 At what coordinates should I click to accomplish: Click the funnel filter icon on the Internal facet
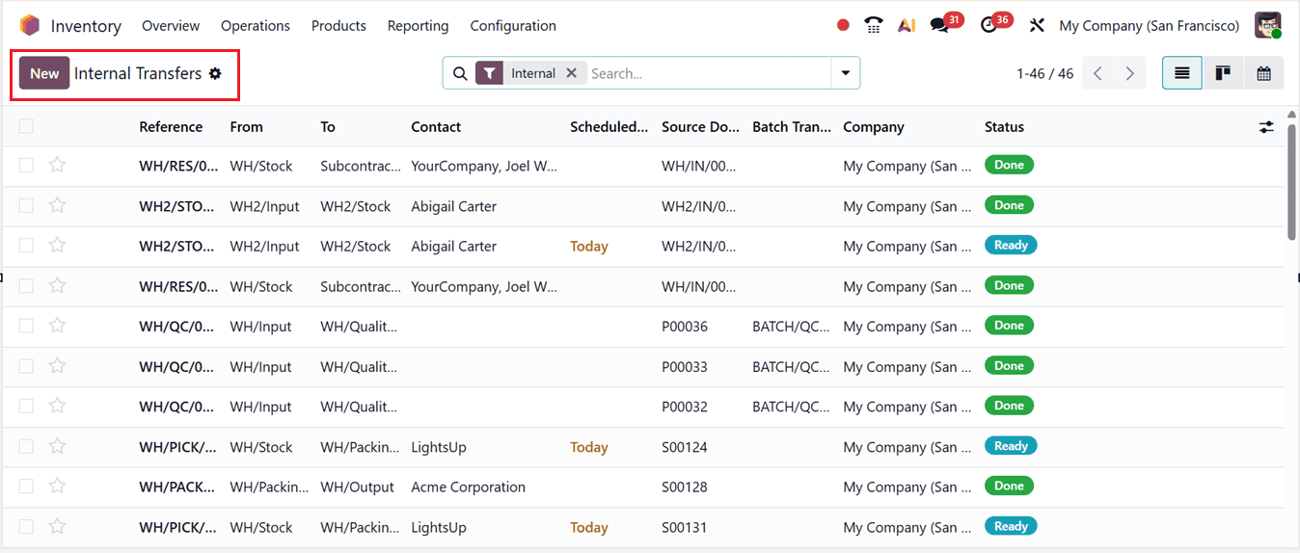click(x=490, y=73)
